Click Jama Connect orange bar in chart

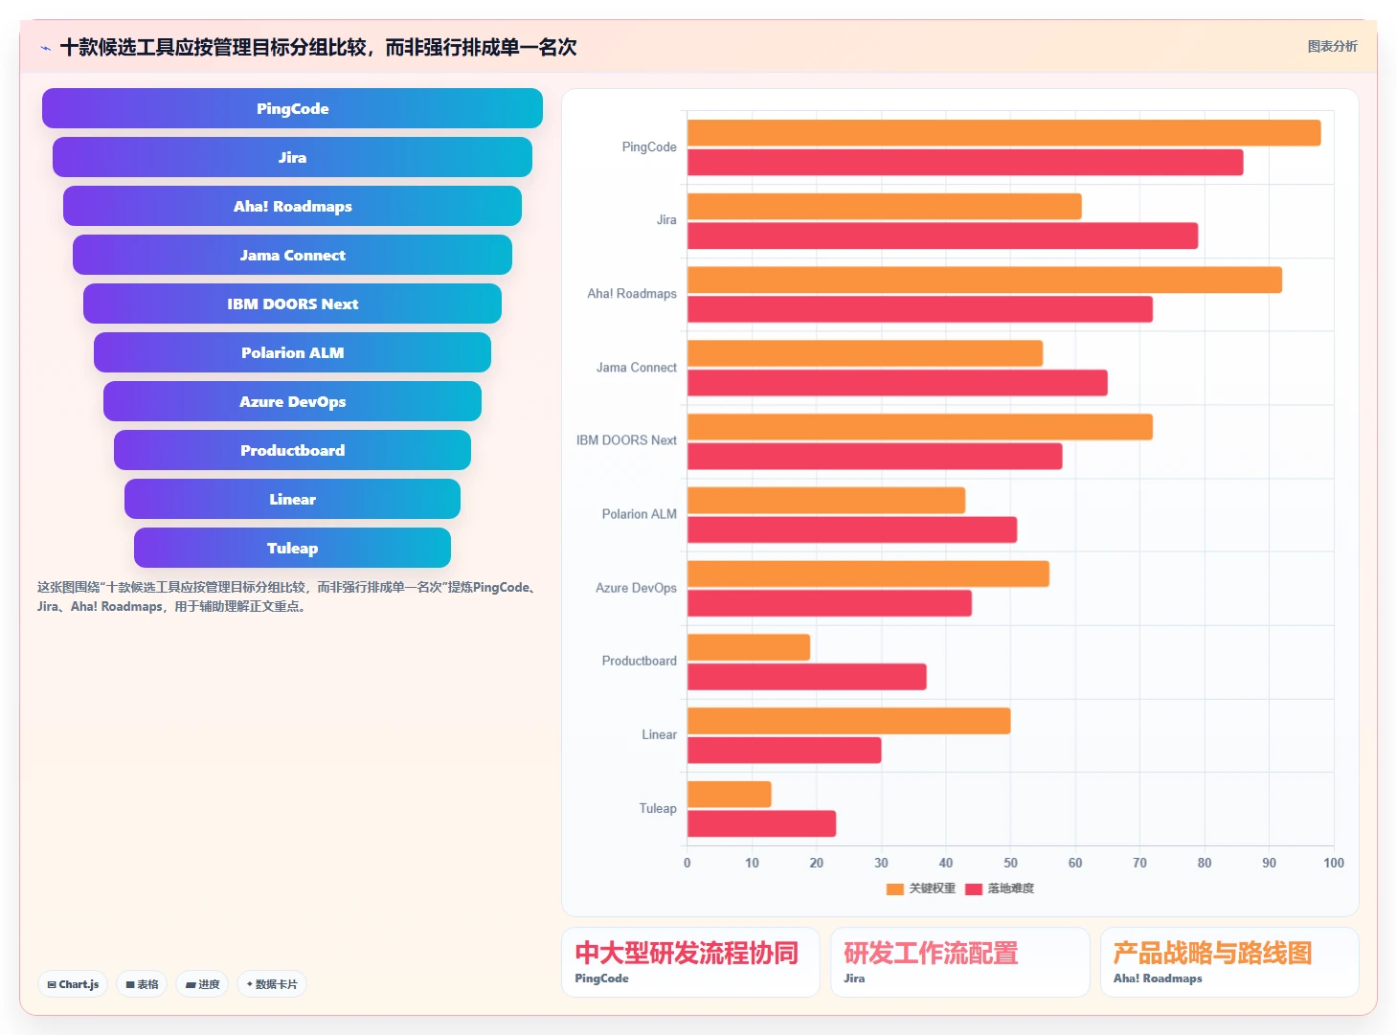[865, 353]
